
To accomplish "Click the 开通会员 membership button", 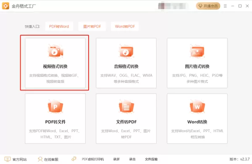I will tap(208, 6).
